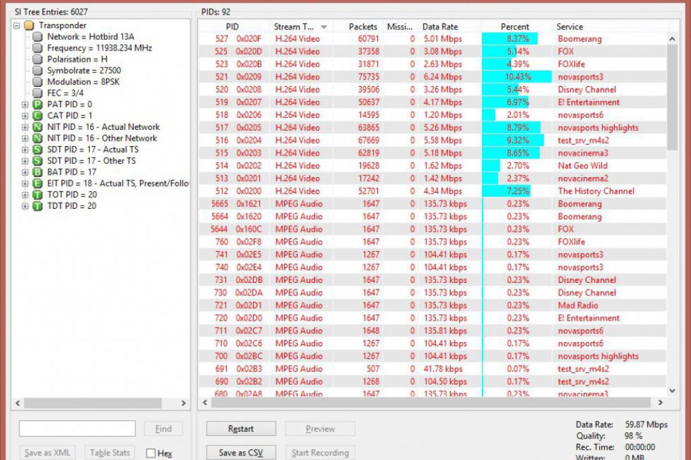Click the Transponder folder icon
Viewport: 691px width, 460px height.
coord(29,26)
